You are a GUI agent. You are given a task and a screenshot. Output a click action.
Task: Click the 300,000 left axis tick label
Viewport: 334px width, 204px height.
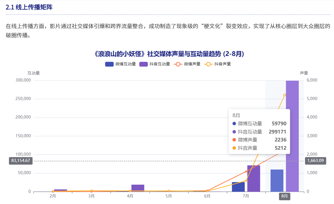[23, 80]
